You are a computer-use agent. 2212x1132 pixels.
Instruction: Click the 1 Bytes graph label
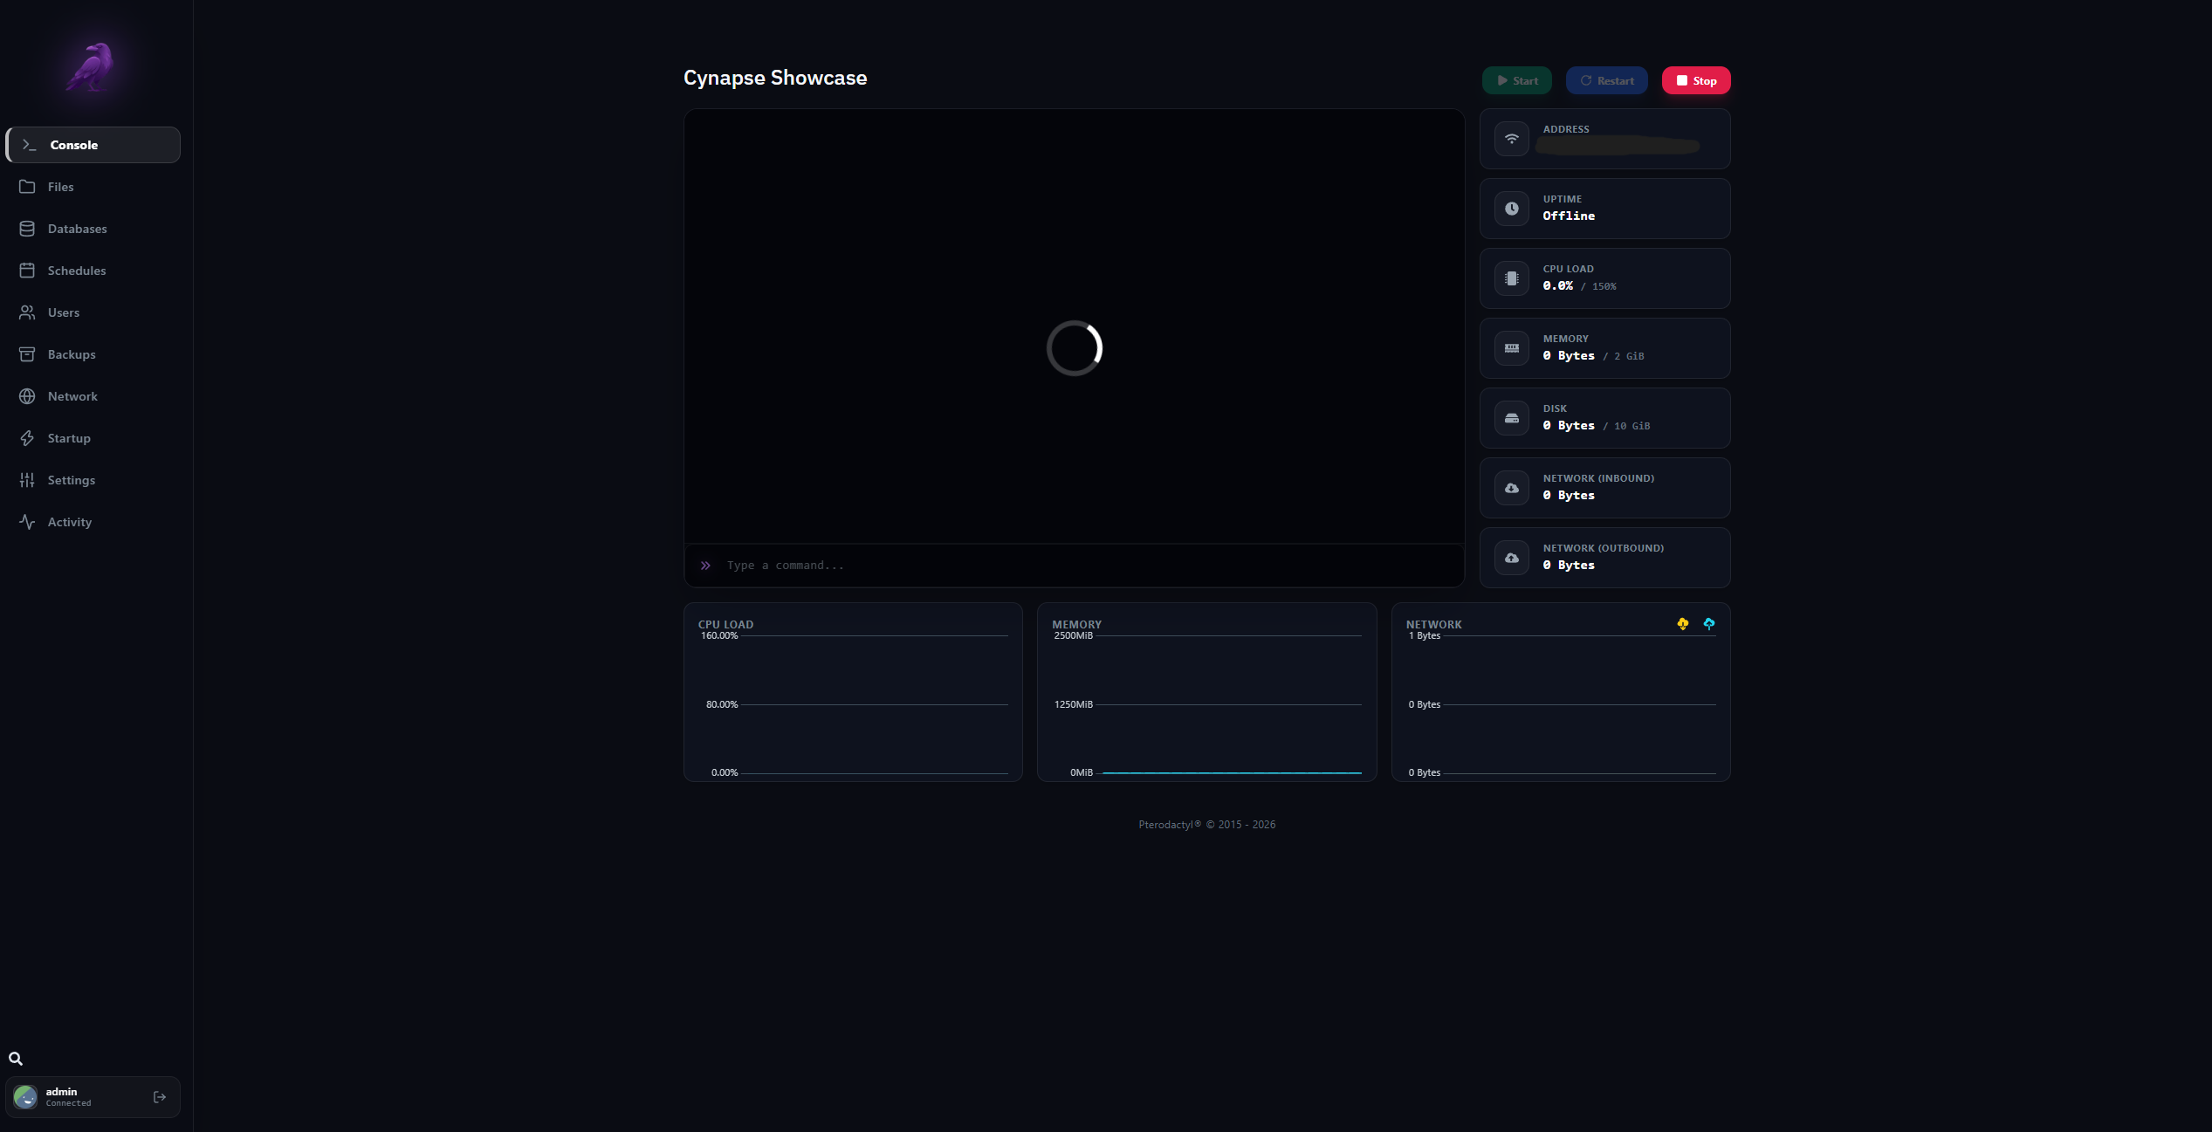point(1425,635)
